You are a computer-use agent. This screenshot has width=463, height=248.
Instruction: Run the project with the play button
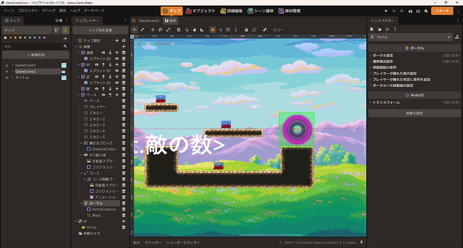[386, 11]
